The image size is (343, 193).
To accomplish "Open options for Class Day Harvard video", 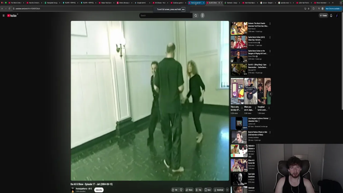I will 270,37.
